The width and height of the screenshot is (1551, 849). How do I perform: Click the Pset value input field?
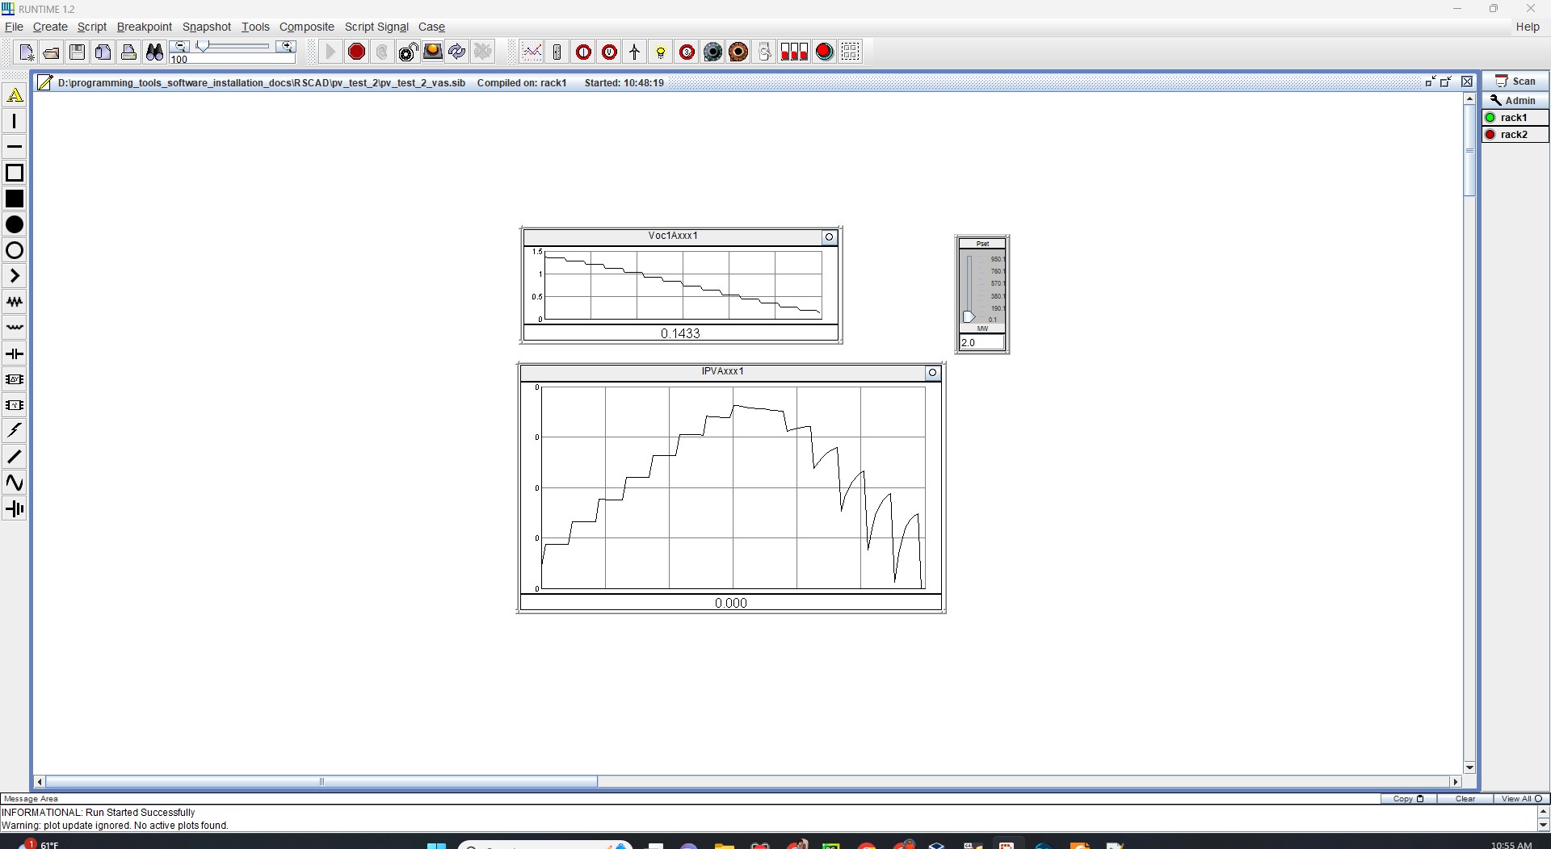click(981, 343)
